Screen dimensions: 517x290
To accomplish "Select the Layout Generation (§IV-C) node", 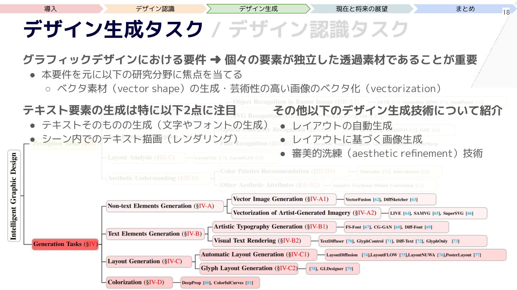I will pyautogui.click(x=149, y=261).
